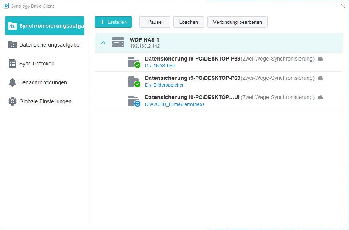The width and height of the screenshot is (349, 230).
Task: Click the Löschen button
Action: [x=189, y=22]
